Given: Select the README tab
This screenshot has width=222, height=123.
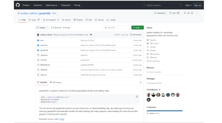Looking at the screenshot, I should click(x=42, y=82).
